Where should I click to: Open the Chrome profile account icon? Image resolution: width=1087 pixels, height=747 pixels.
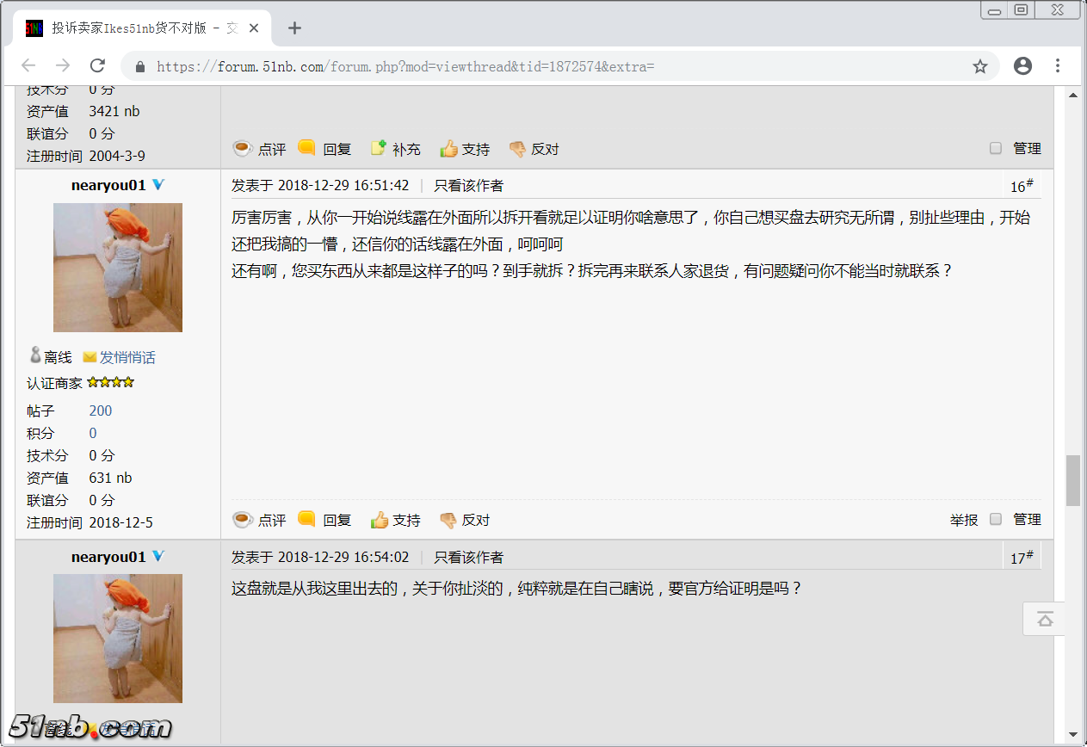pos(1022,66)
